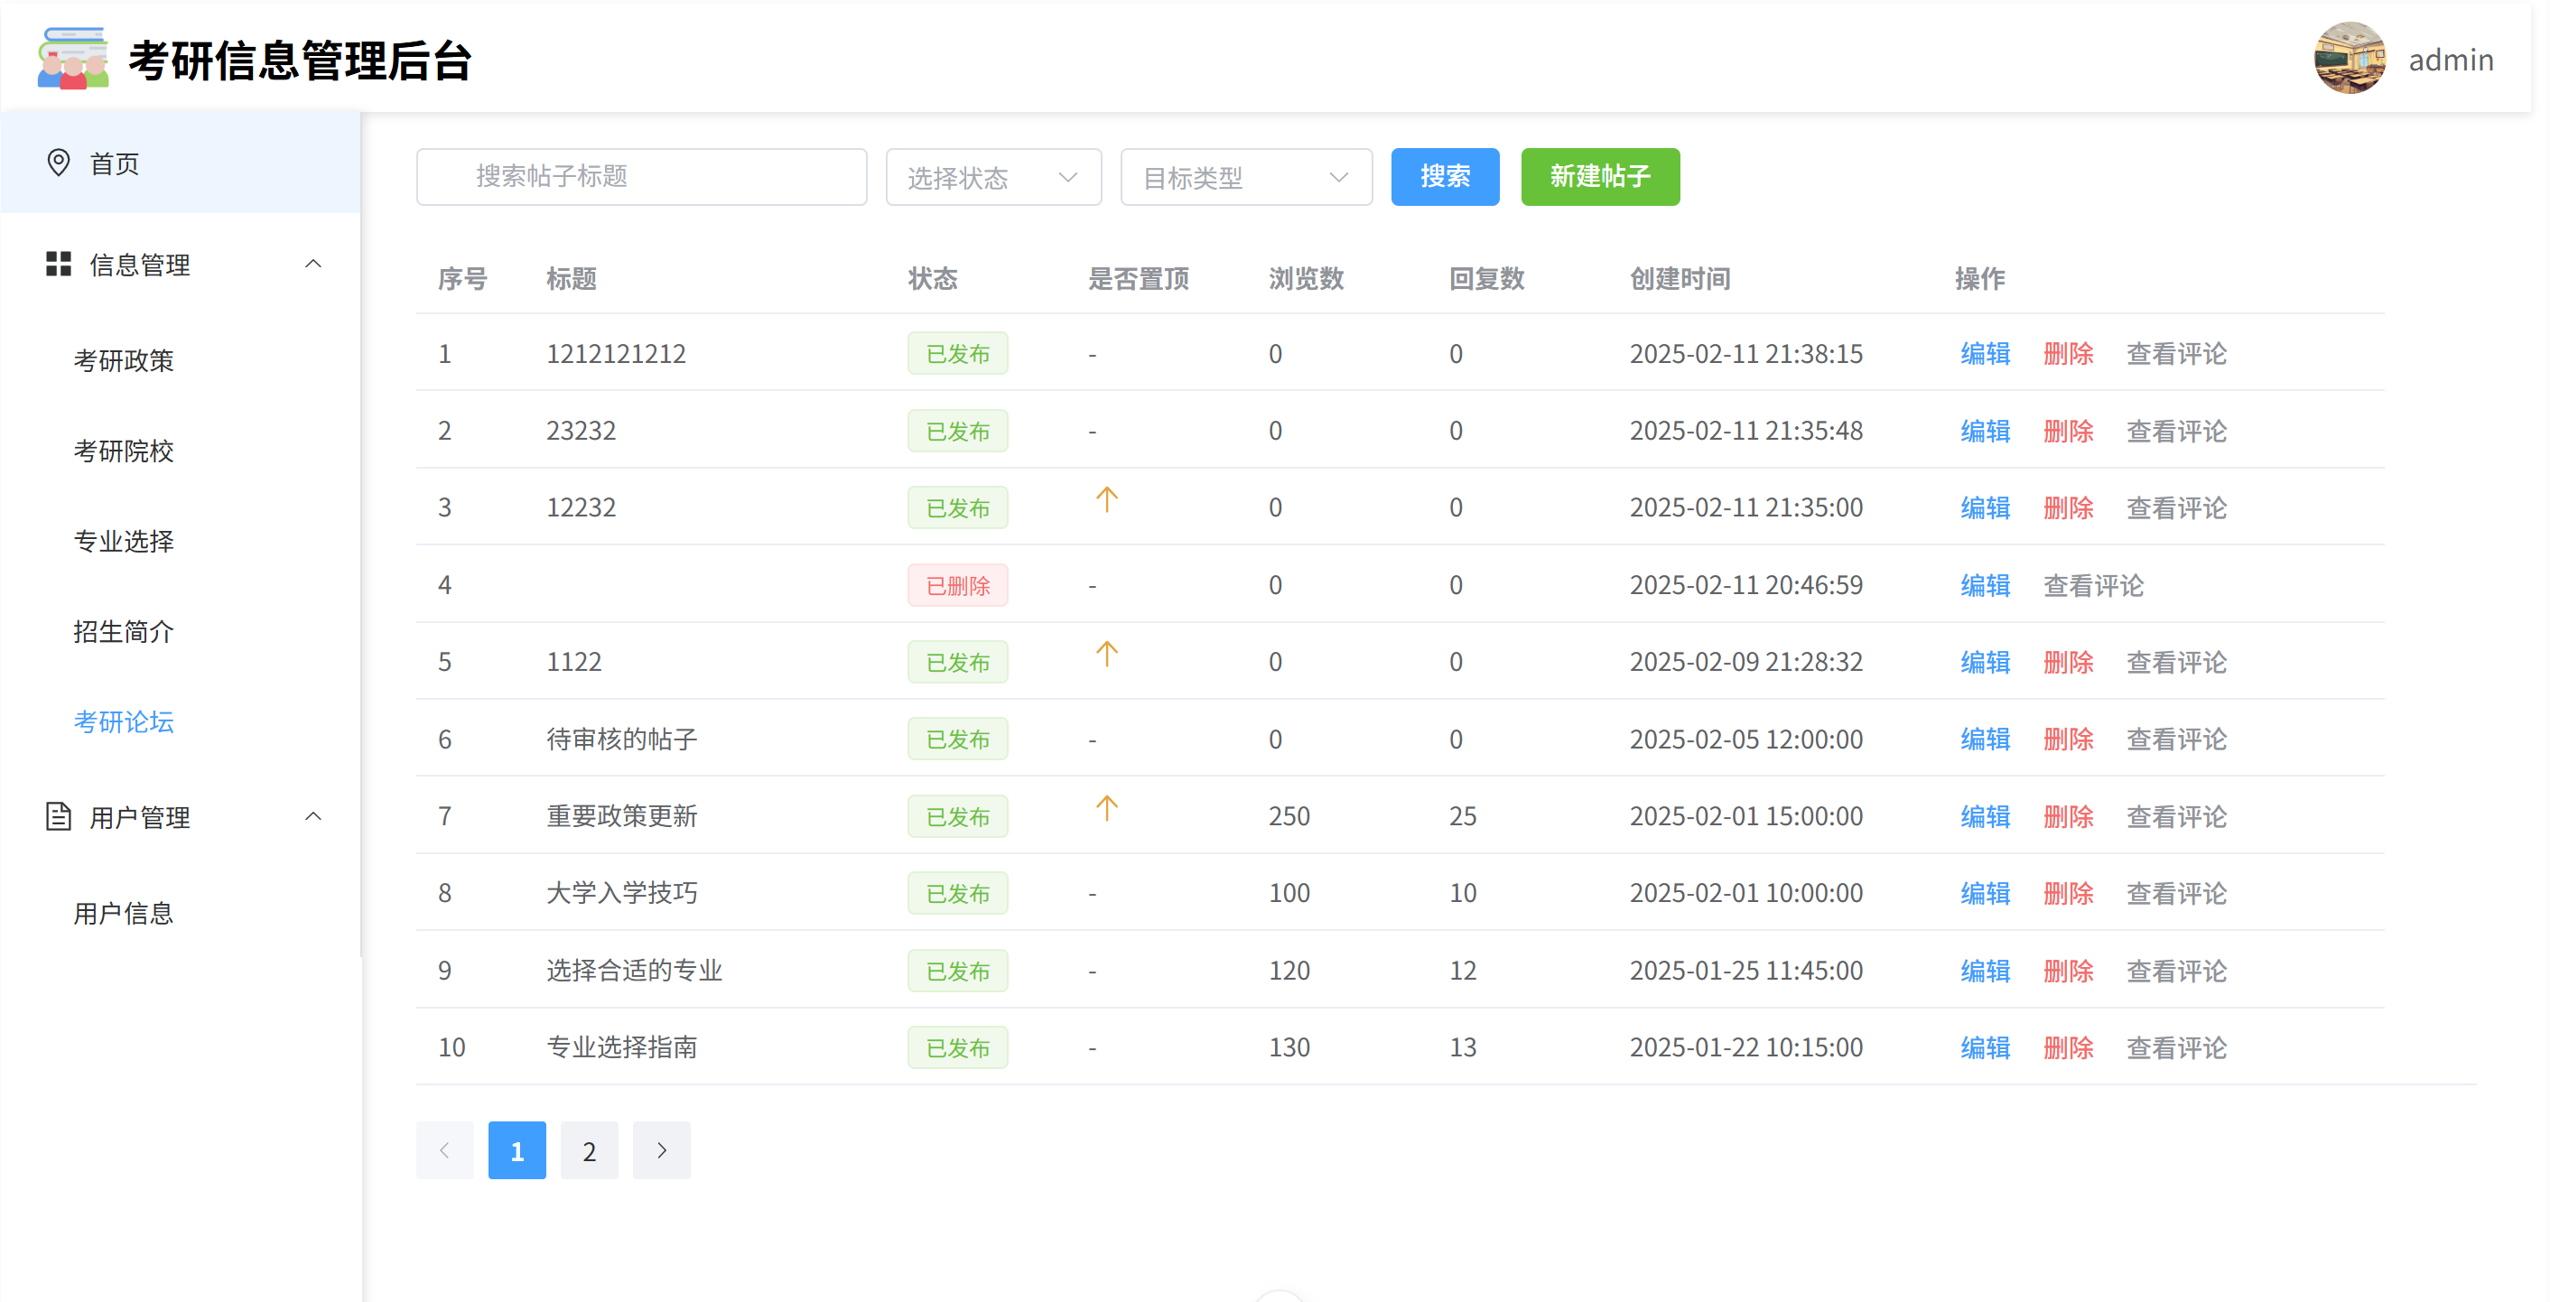Open 考研政策 in the sidebar

click(124, 360)
